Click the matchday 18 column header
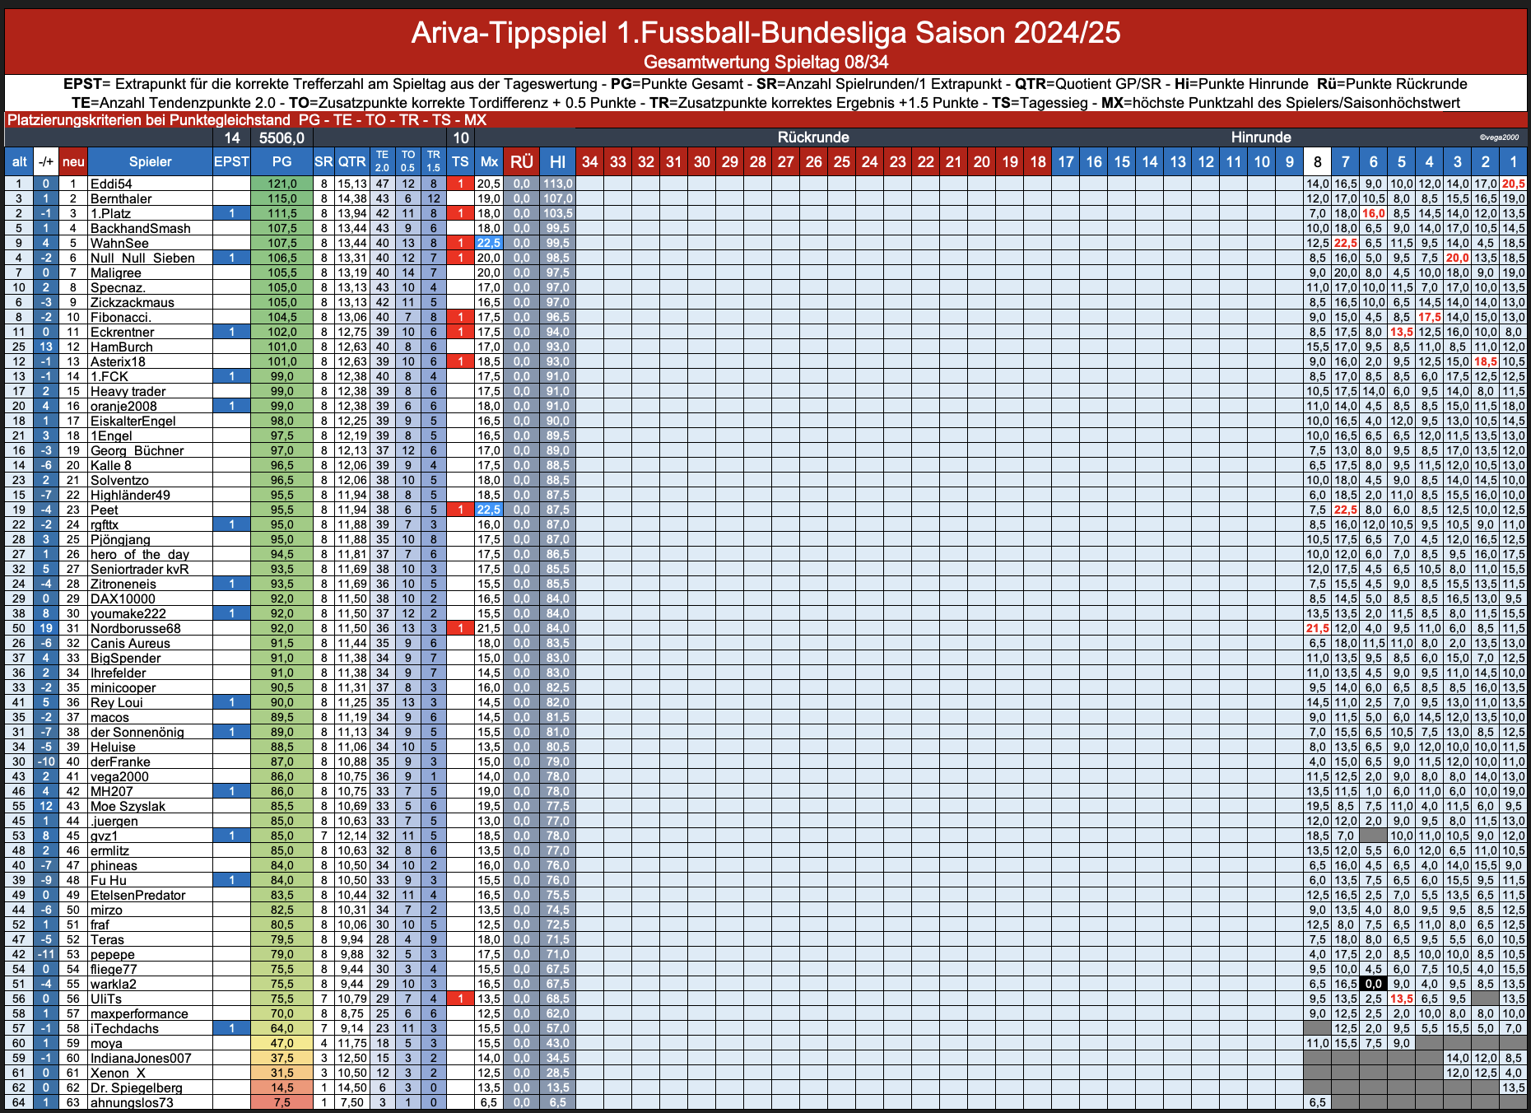1531x1113 pixels. 1038,161
